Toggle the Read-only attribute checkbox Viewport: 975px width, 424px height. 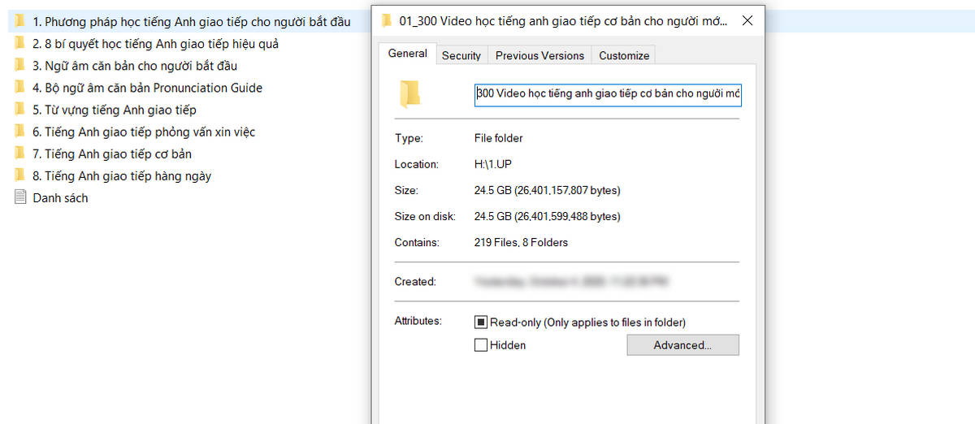481,322
